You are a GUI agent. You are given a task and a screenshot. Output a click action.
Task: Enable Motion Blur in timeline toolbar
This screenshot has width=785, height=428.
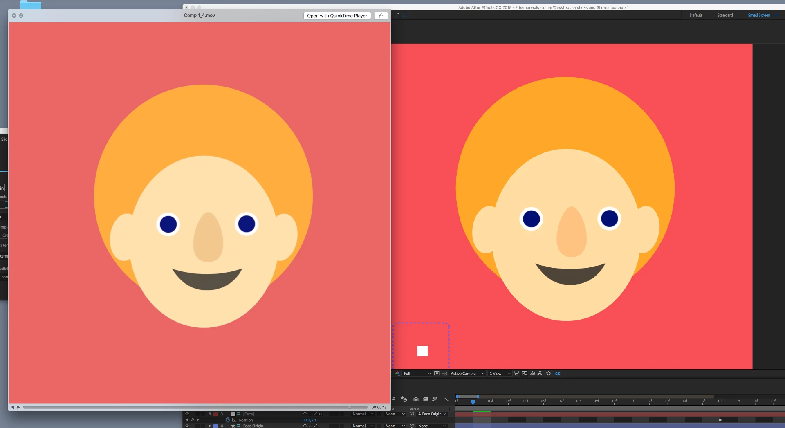(435, 399)
